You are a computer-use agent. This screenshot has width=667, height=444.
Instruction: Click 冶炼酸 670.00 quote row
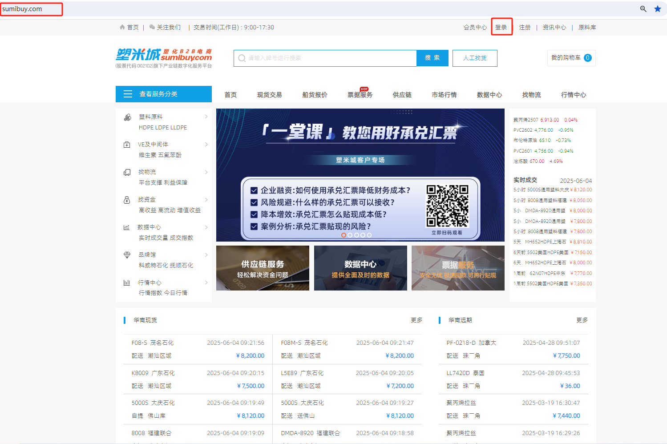tap(538, 161)
